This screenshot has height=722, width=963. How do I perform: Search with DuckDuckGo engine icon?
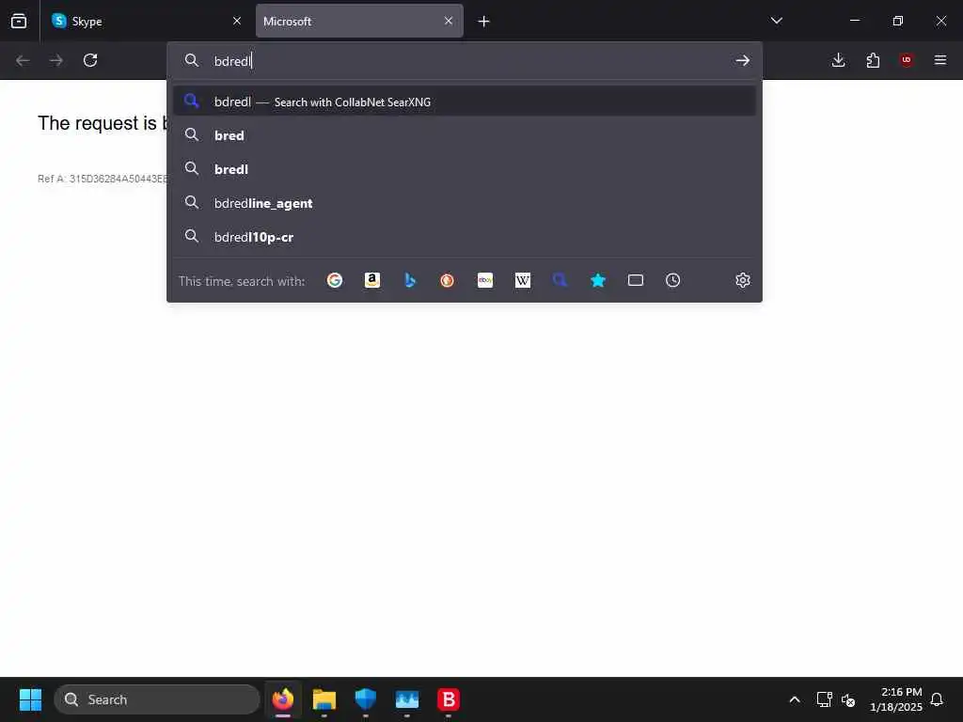click(x=447, y=280)
